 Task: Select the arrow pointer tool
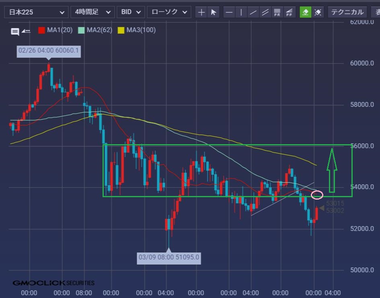(214, 12)
